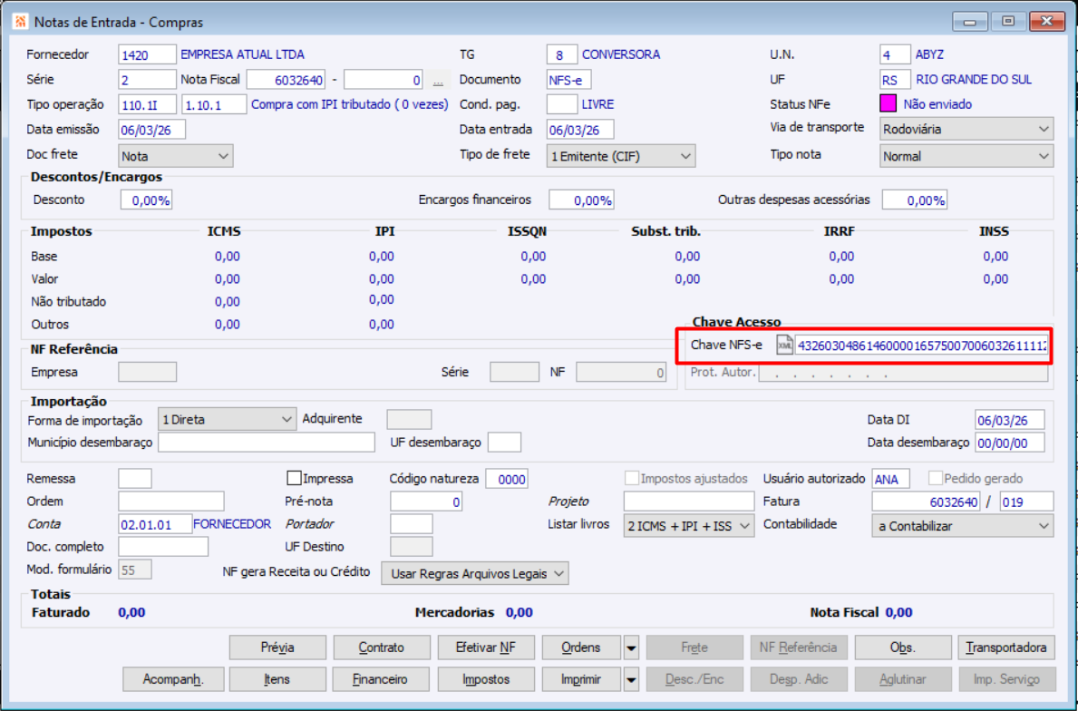This screenshot has height=711, width=1078.
Task: Click the Data emissão field
Action: [152, 130]
